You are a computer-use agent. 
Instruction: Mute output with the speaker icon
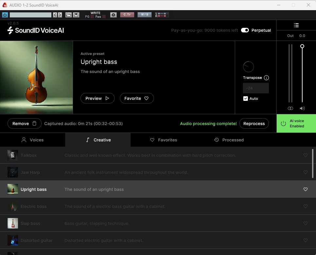[302, 108]
